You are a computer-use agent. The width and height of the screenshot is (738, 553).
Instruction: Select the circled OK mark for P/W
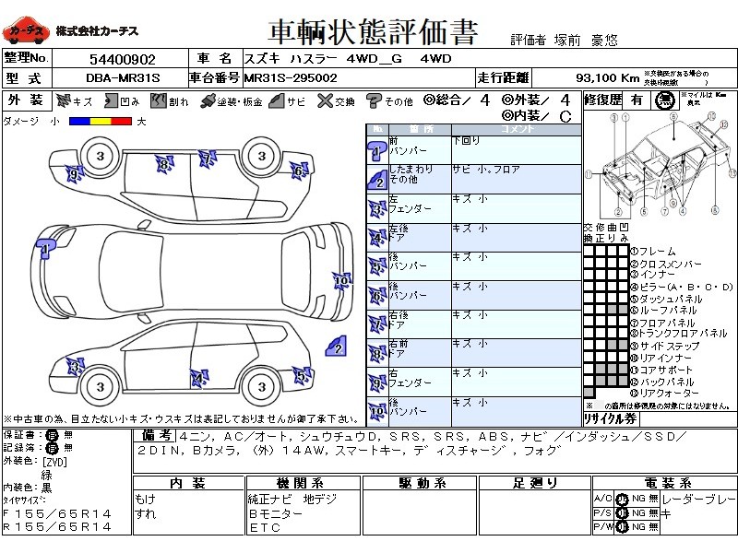coord(622,527)
